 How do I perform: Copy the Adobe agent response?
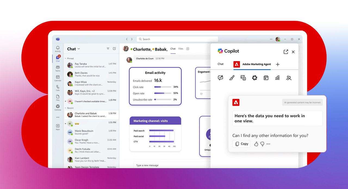pos(241,144)
